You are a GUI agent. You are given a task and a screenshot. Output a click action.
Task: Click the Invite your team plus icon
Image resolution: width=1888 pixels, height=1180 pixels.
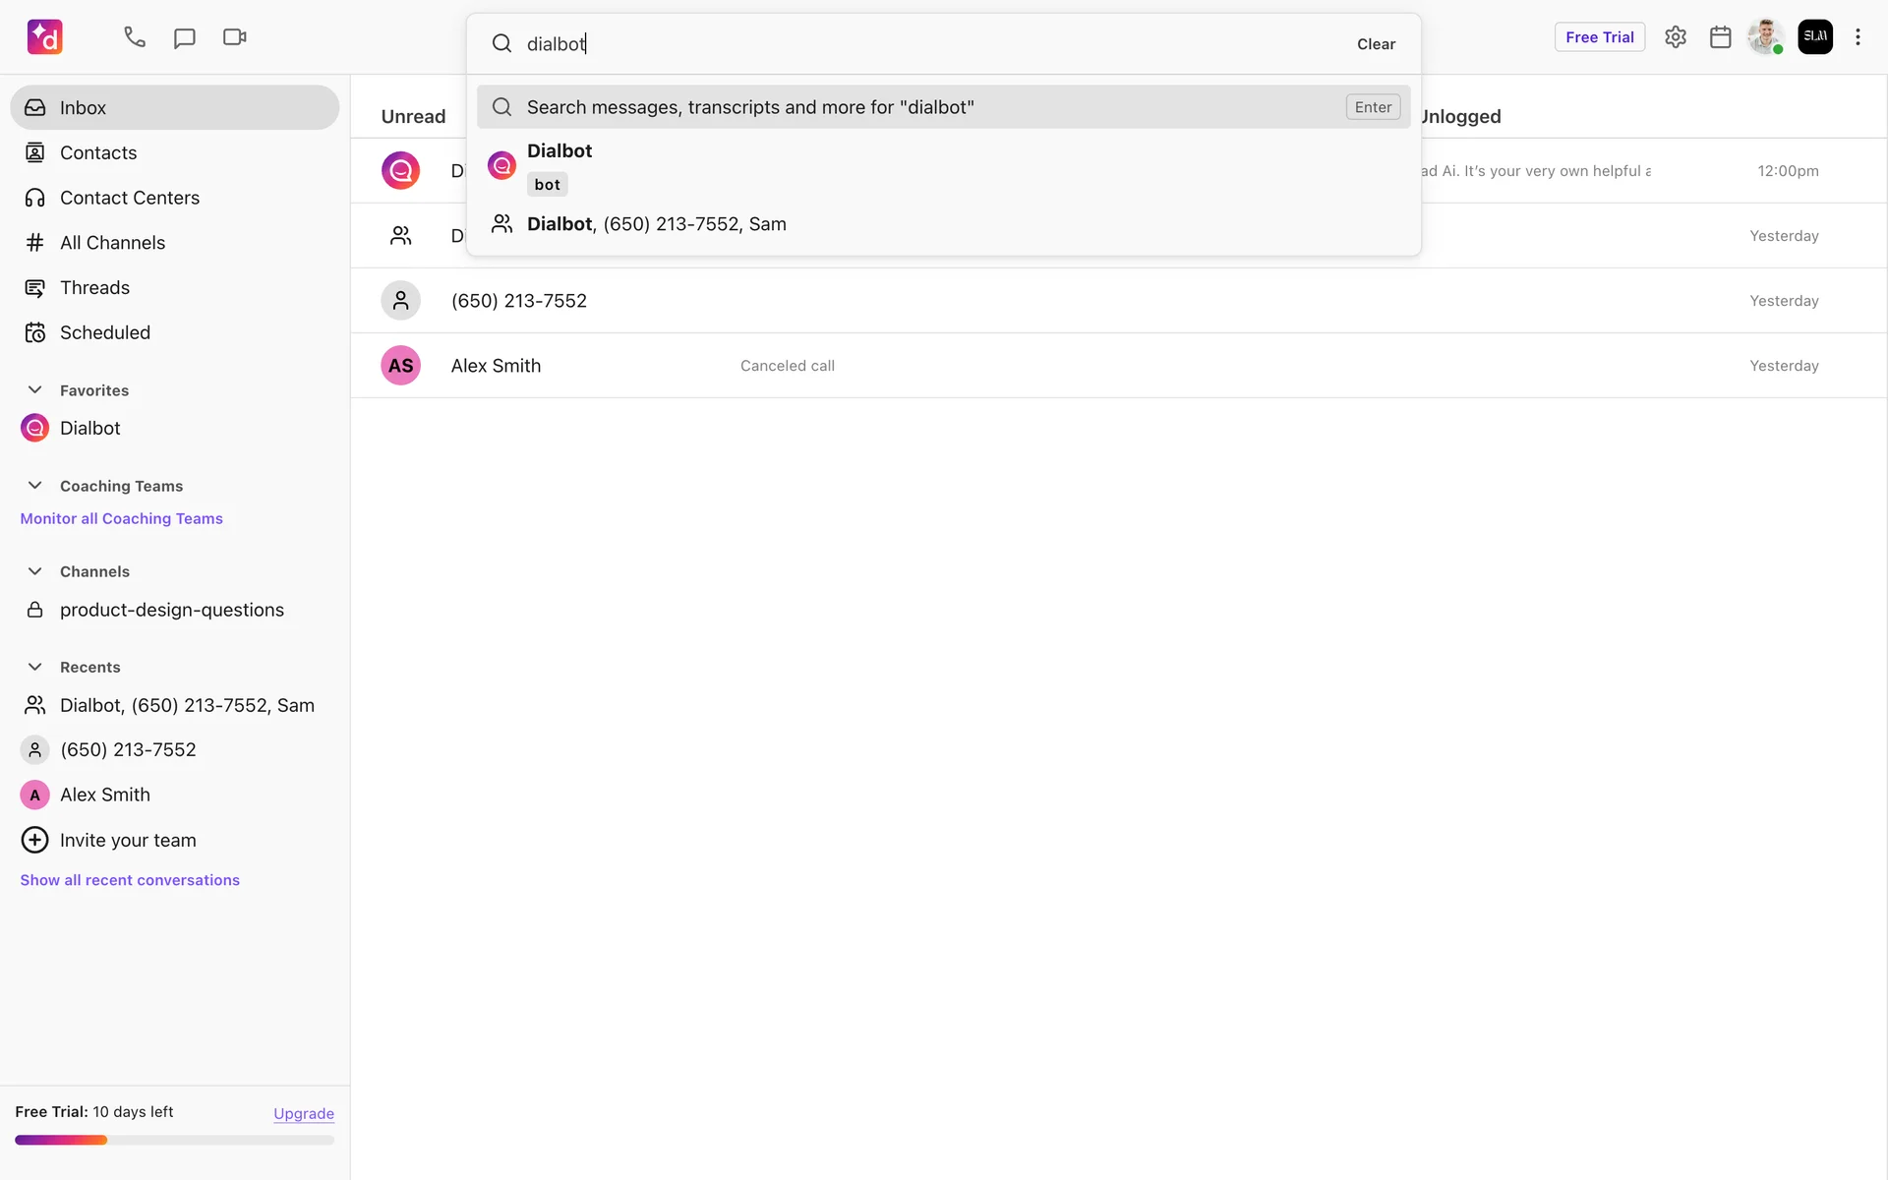(x=34, y=840)
